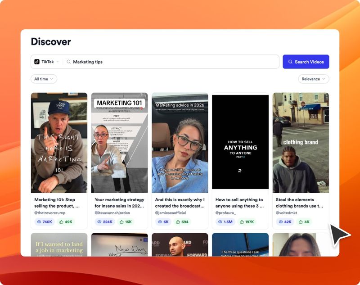This screenshot has height=285, width=360.
Task: Click title 'Marketing 101: Stop selling the product'
Action: pyautogui.click(x=57, y=203)
